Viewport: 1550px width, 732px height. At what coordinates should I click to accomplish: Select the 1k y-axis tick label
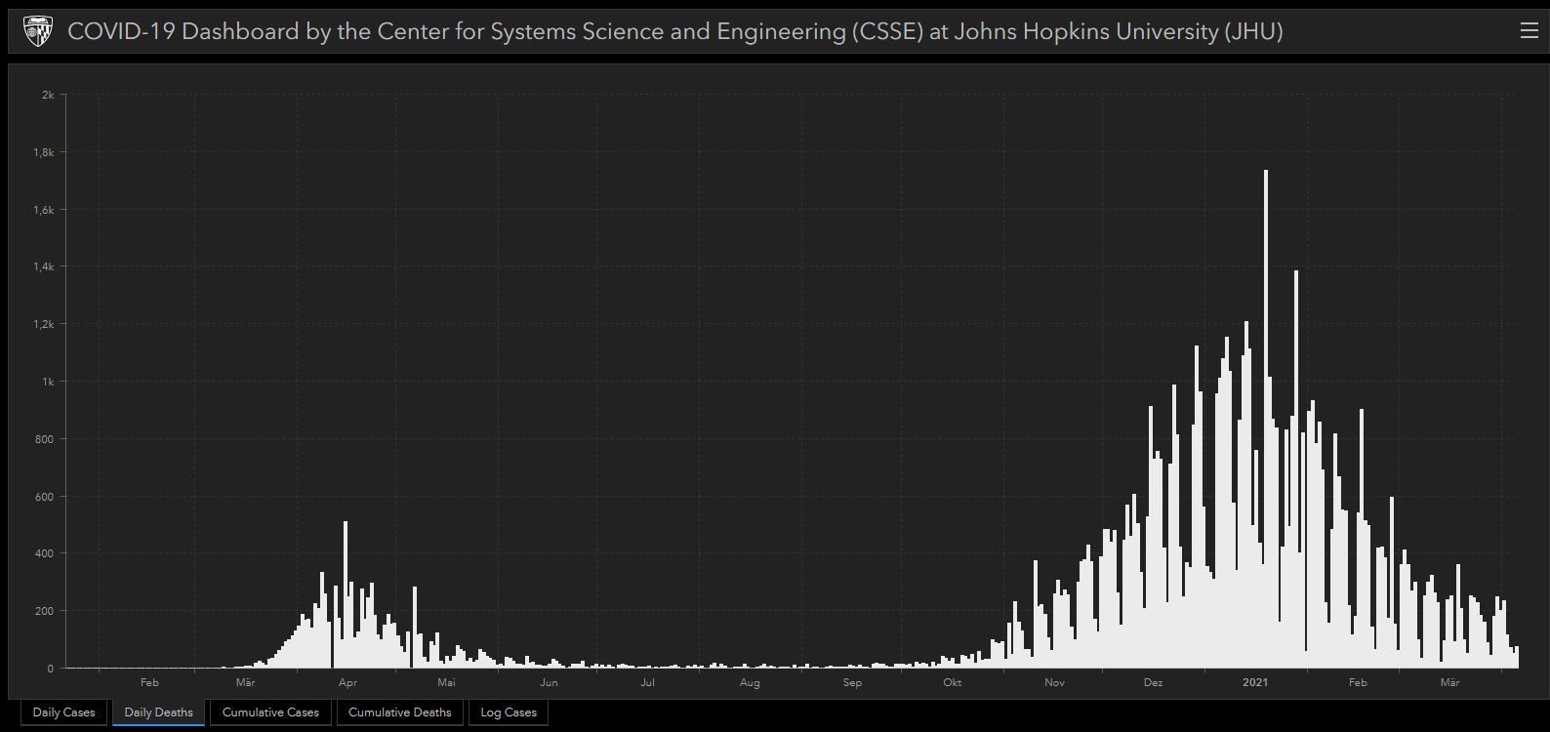[x=48, y=382]
